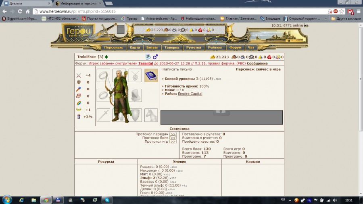
Task: Open the Сообщение link
Action: pos(257,63)
